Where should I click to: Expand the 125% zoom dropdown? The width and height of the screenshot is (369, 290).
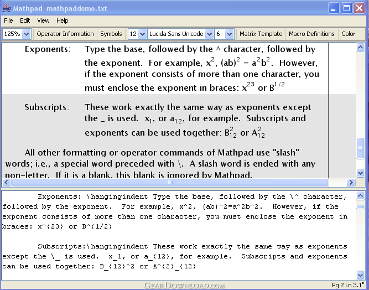27,34
